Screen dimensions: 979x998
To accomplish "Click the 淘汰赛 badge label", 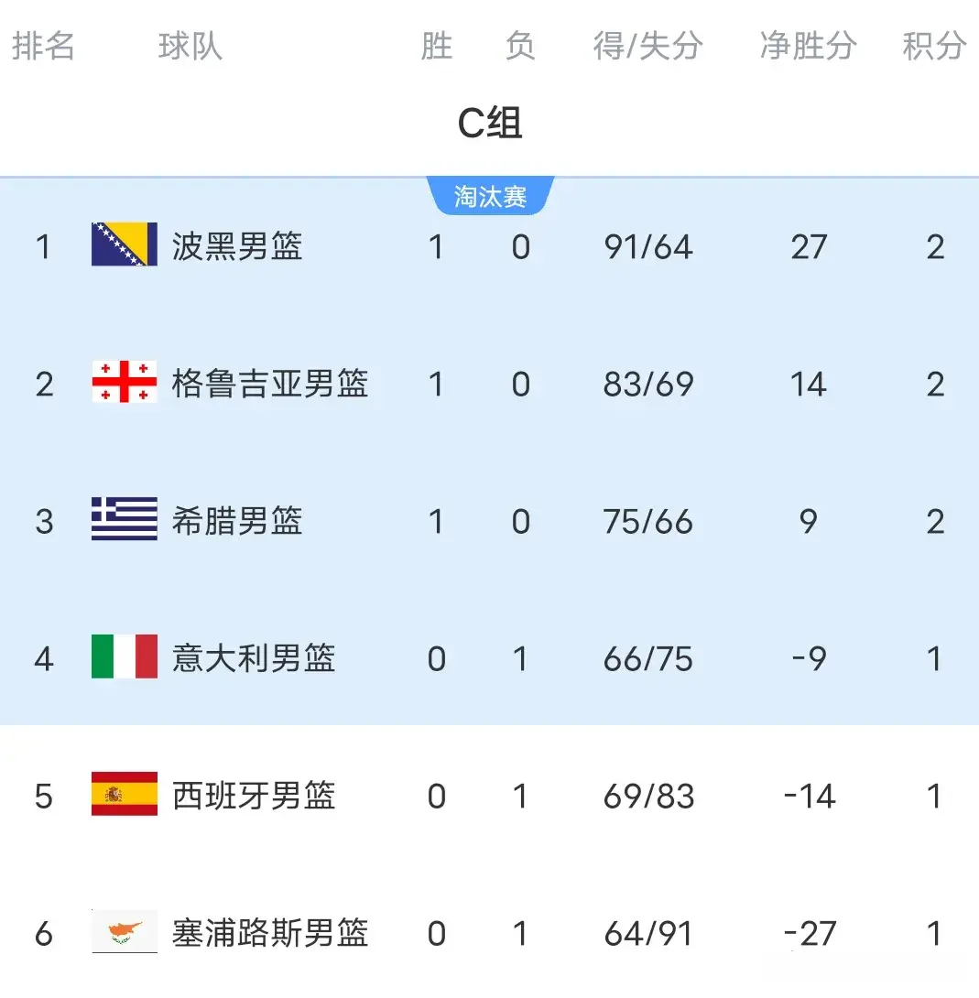I will click(490, 197).
